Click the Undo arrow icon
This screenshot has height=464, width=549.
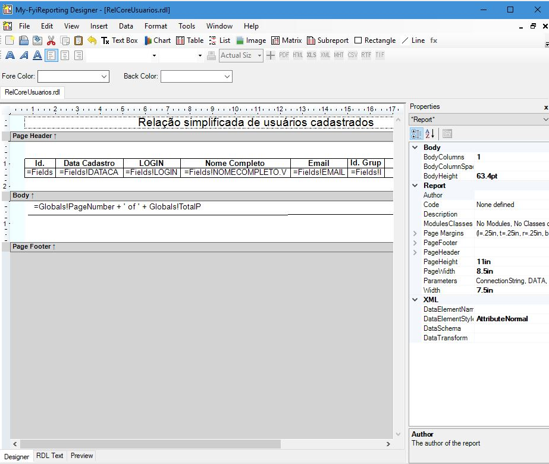click(92, 40)
